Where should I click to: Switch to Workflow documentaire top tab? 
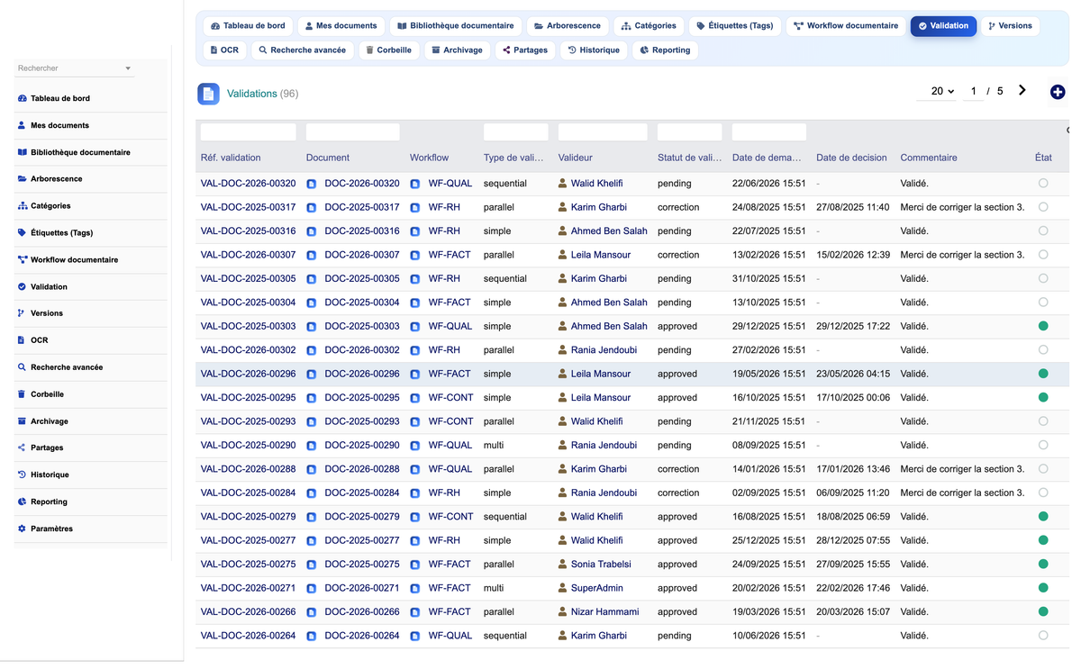846,26
